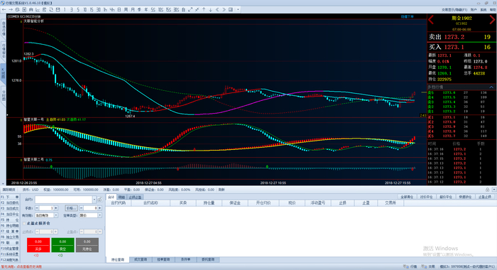497x270 pixels.
Task: Click the up arrow toolbar icon
Action: coord(204,10)
